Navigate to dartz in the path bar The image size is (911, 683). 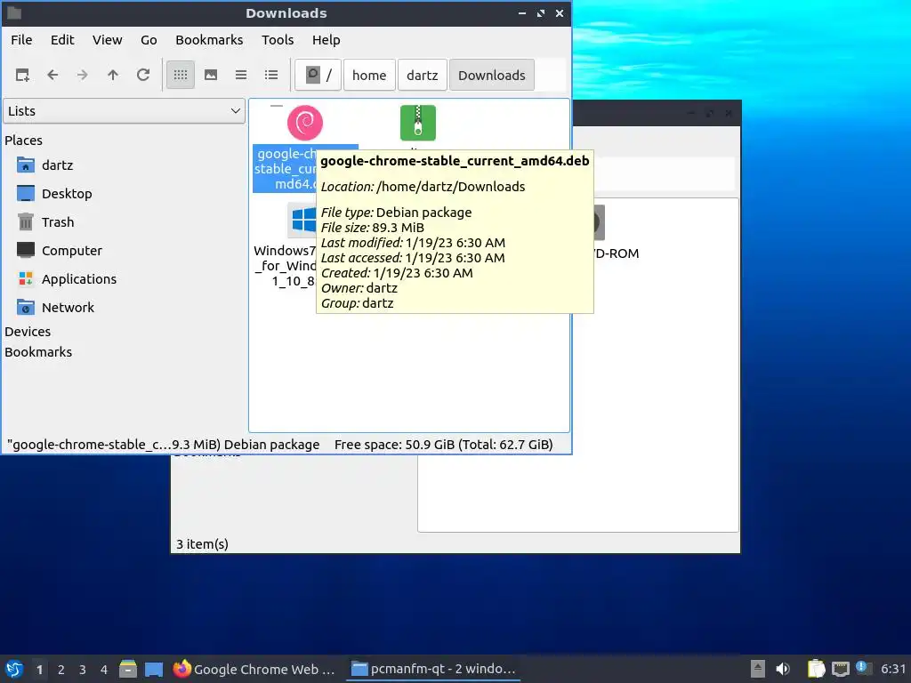coord(423,75)
